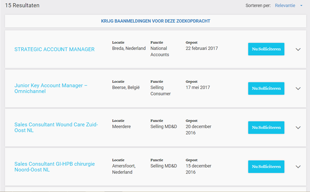This screenshot has height=192, width=310.
Task: Click the '15 december 2016' posted date
Action: pyautogui.click(x=198, y=169)
